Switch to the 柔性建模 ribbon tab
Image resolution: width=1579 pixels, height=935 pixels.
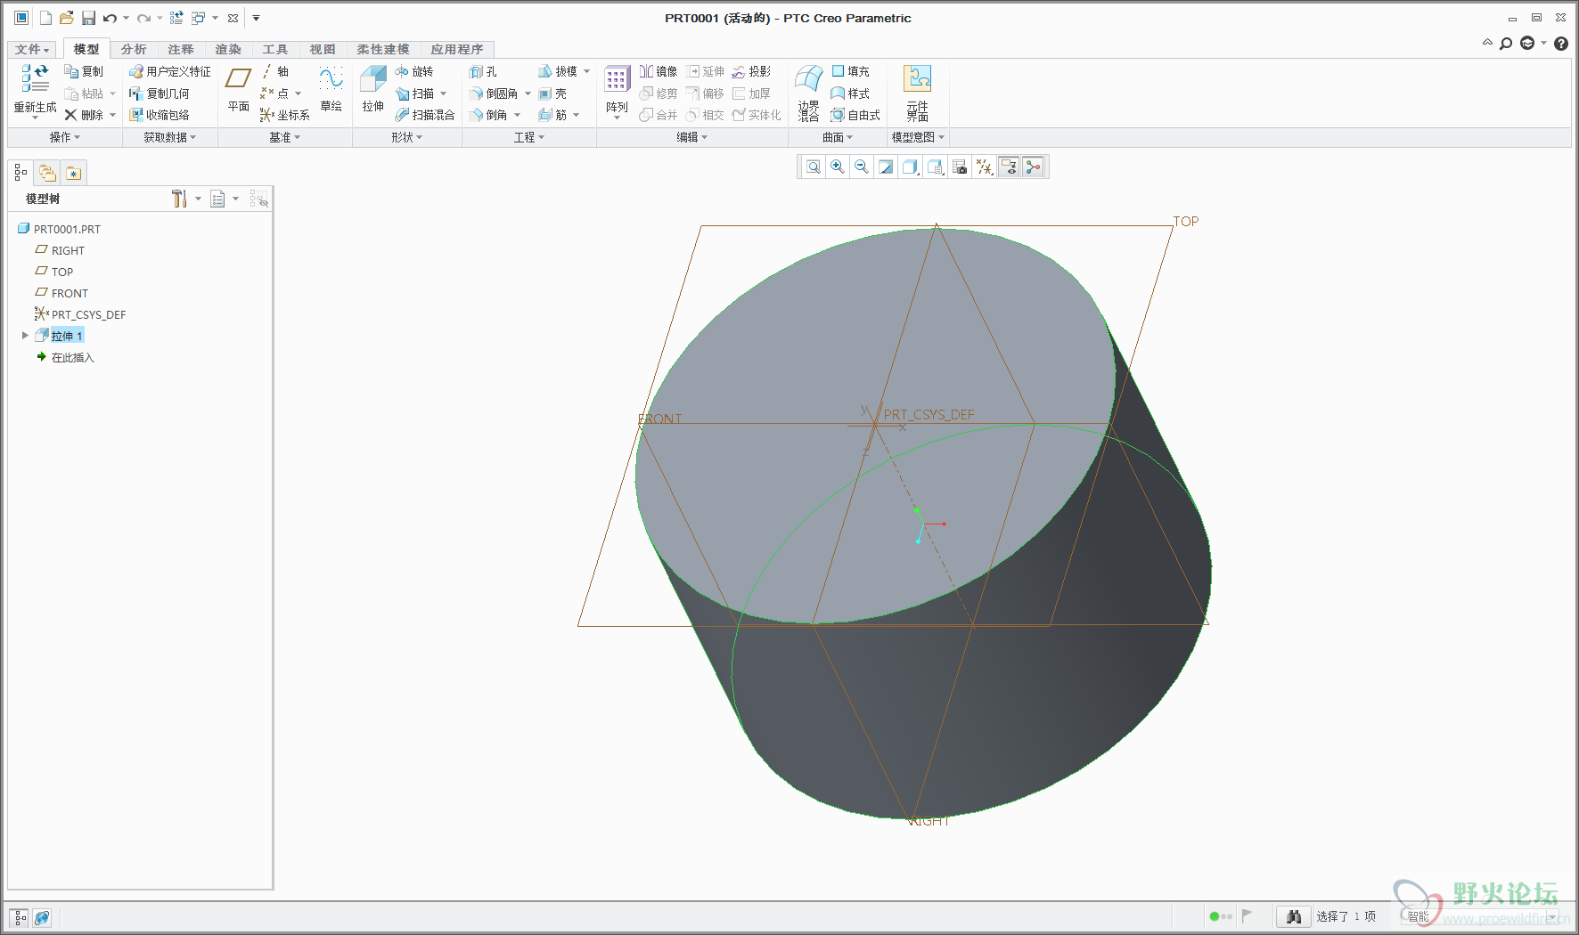[x=383, y=49]
